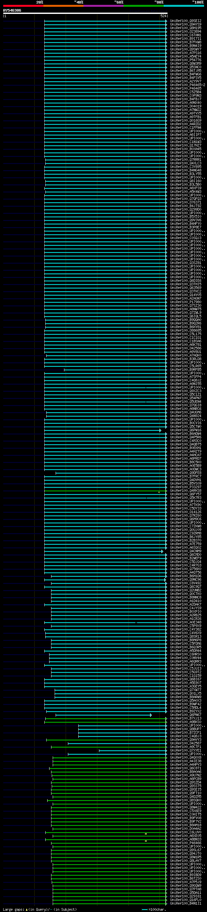207x912 pixels.
Task: Go to UniRef100_Q4RKS8 alignment
Action: pyautogui.click(x=186, y=491)
